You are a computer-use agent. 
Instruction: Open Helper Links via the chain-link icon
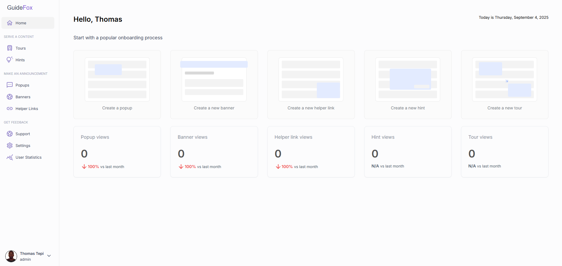[10, 108]
